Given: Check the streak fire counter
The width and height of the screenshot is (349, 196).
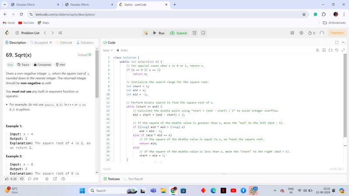Looking at the screenshot, I should pos(311,33).
